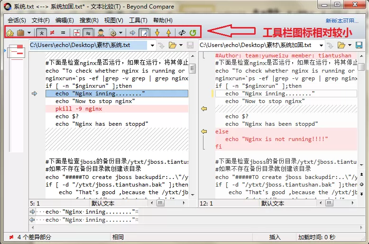Click right pane scroll down arrow
The height and width of the screenshot is (244, 369).
(361, 165)
